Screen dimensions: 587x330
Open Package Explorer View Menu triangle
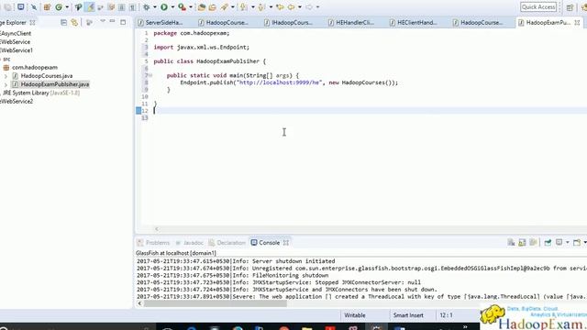(103, 21)
